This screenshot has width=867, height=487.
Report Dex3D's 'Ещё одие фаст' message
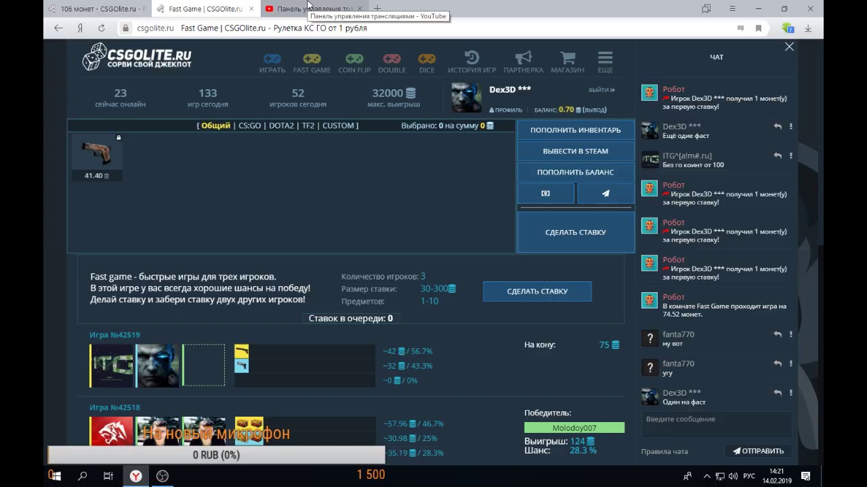tap(790, 126)
